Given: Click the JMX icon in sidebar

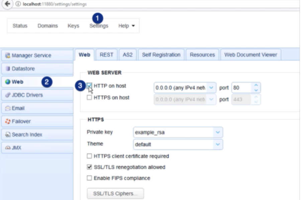Looking at the screenshot, I should pos(8,148).
